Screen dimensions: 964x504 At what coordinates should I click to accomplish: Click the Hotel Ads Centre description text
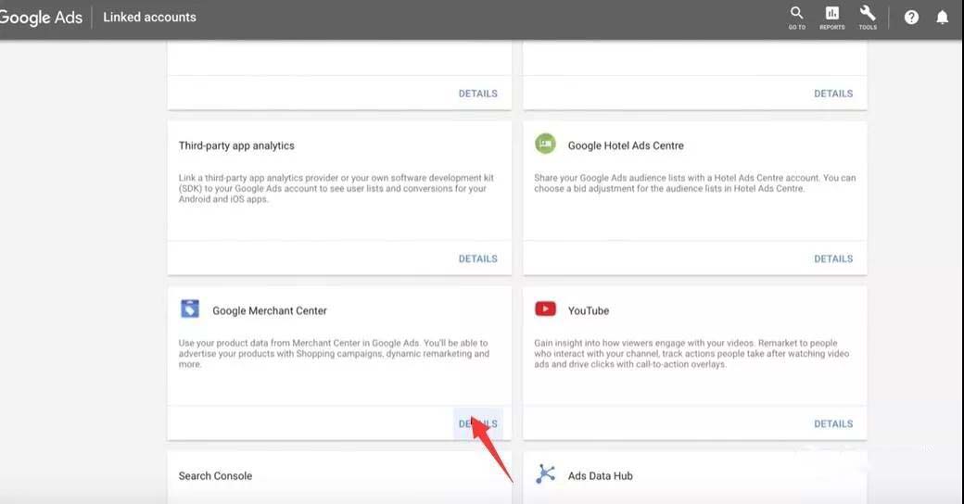pos(694,183)
